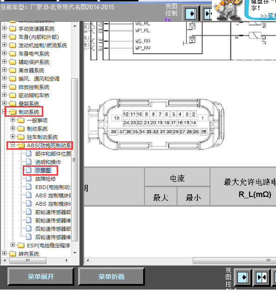Screen dimensions: 276x290
Task: Click the 最小 table header cell
Action: click(193, 196)
